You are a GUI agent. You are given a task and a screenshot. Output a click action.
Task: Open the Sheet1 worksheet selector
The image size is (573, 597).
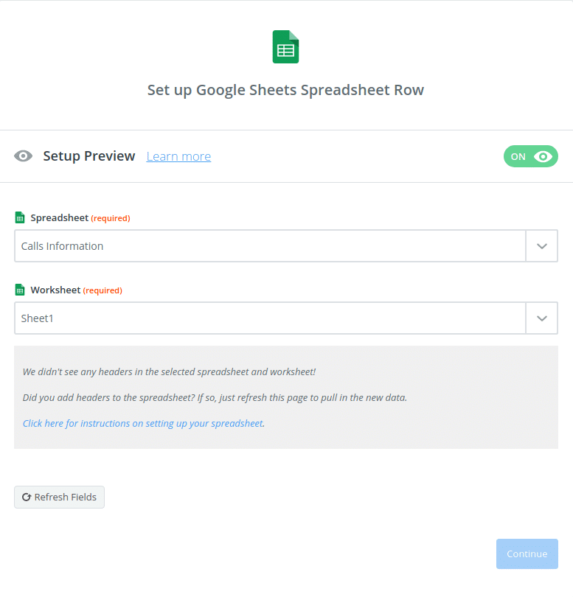(x=269, y=318)
